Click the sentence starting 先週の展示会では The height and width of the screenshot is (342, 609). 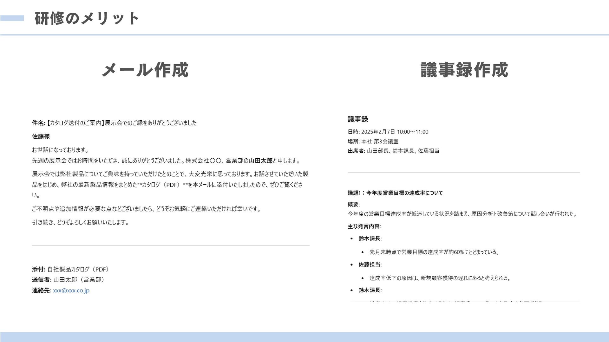(x=166, y=161)
